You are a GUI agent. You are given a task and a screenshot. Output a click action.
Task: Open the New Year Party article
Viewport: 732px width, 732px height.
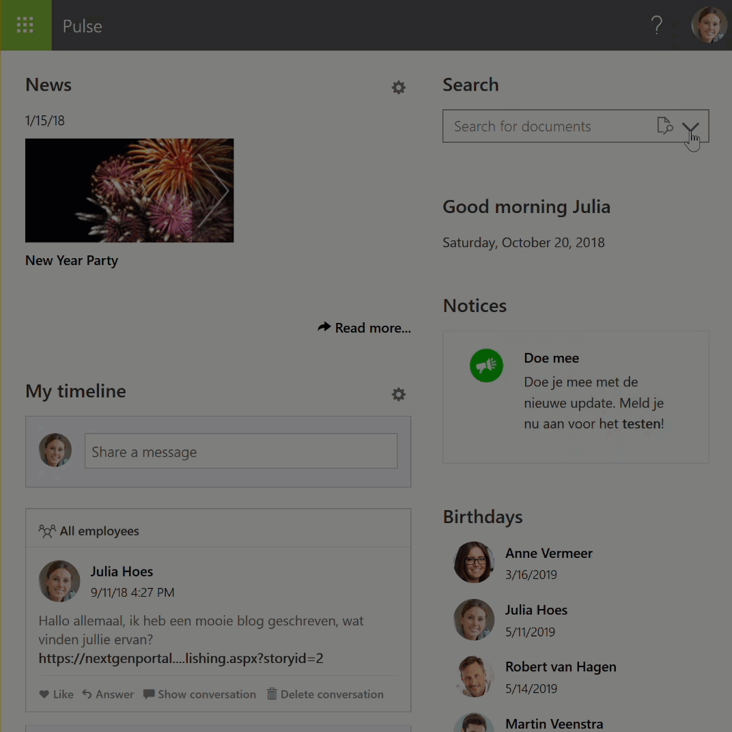pos(72,260)
